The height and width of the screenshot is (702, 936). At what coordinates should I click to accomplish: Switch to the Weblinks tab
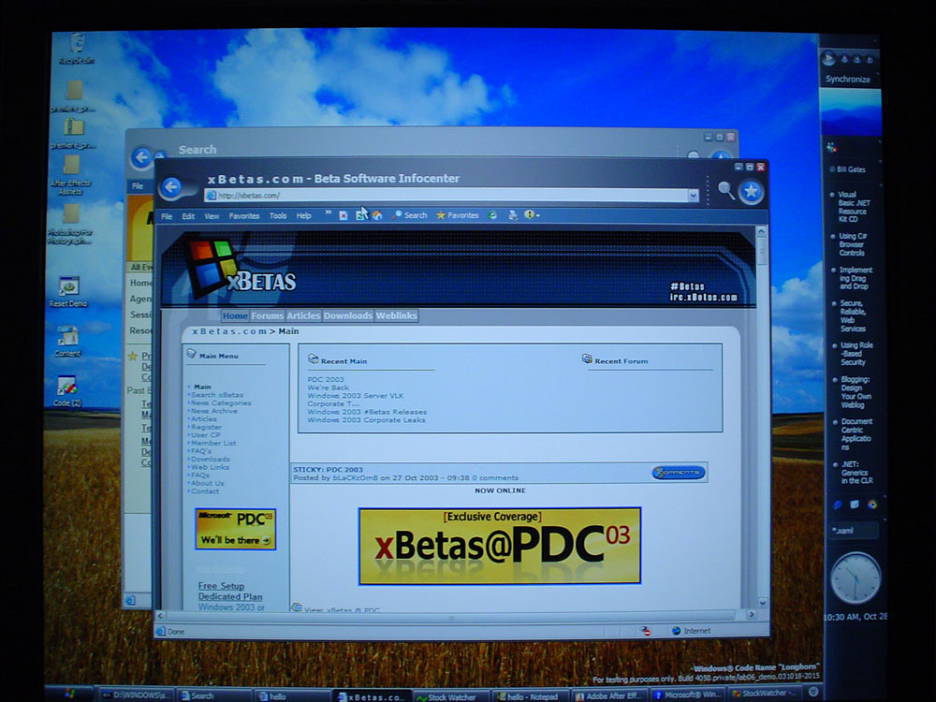pos(396,315)
